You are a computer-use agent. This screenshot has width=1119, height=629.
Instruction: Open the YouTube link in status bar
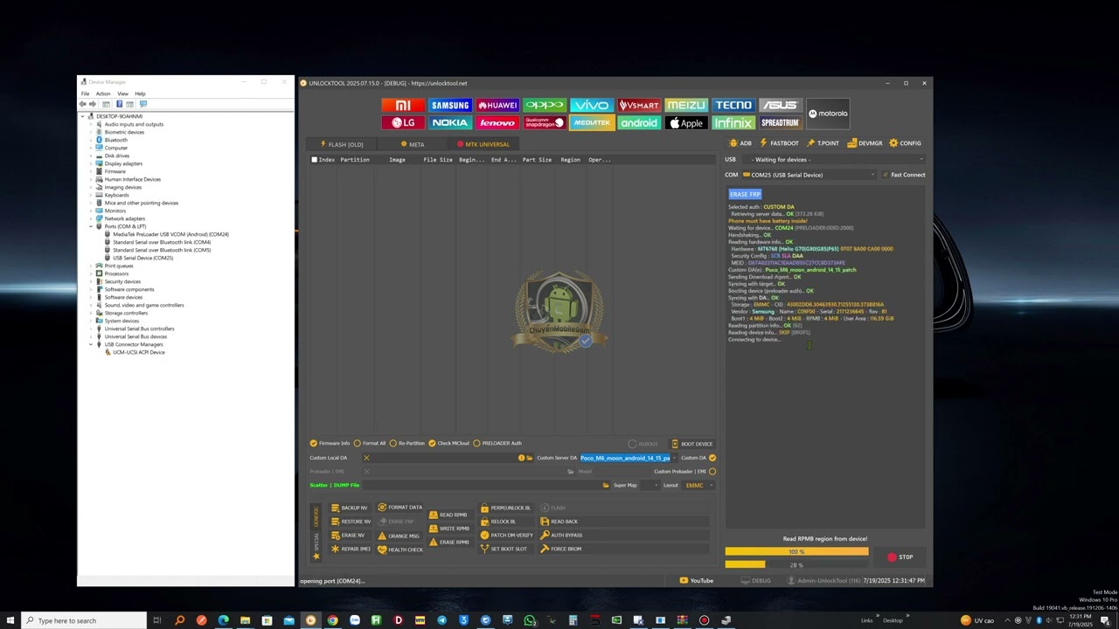pos(697,581)
